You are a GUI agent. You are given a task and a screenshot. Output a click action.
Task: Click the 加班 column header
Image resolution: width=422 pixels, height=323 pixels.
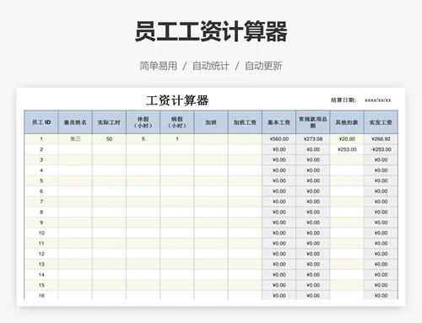pyautogui.click(x=211, y=122)
